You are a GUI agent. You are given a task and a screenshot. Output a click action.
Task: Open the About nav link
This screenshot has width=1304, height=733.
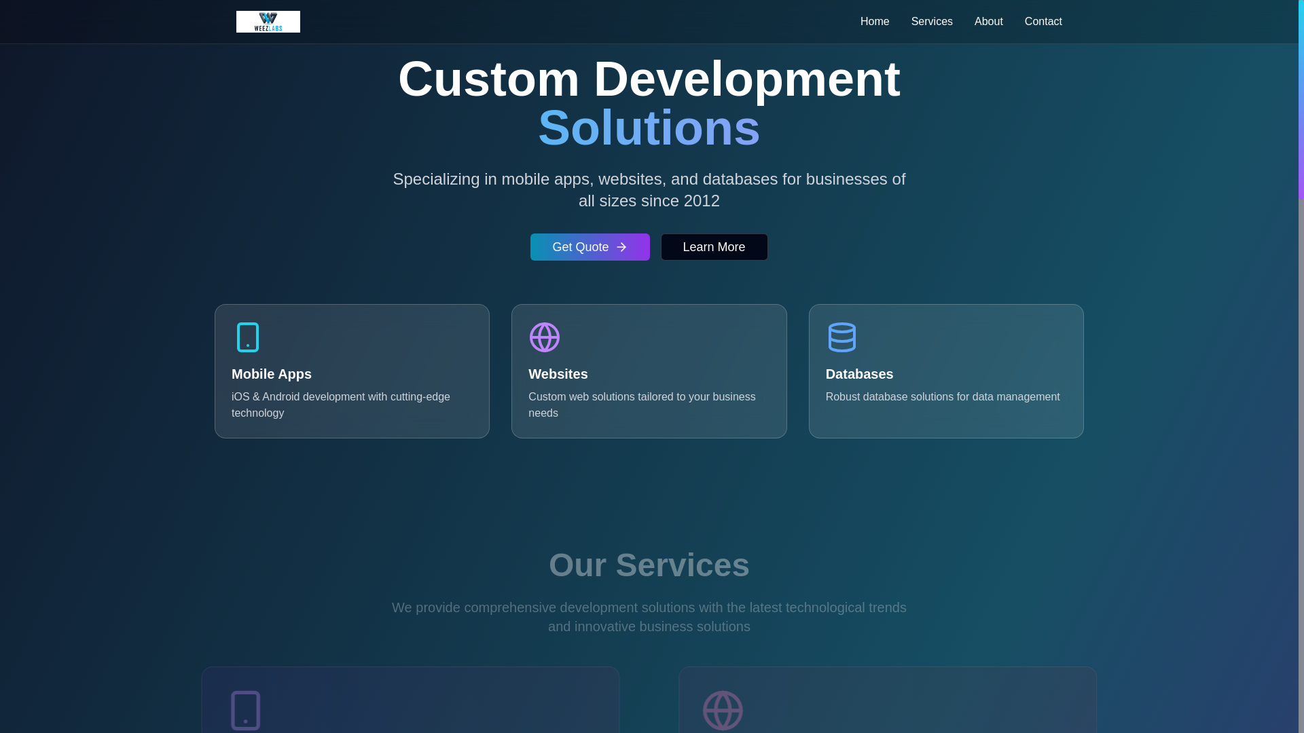(989, 22)
